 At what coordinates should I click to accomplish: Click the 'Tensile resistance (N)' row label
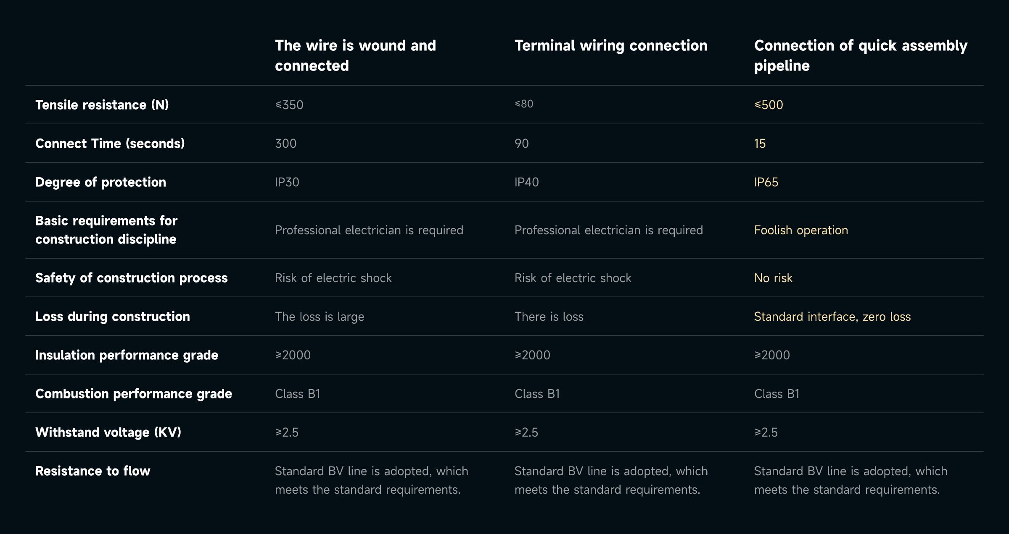102,105
